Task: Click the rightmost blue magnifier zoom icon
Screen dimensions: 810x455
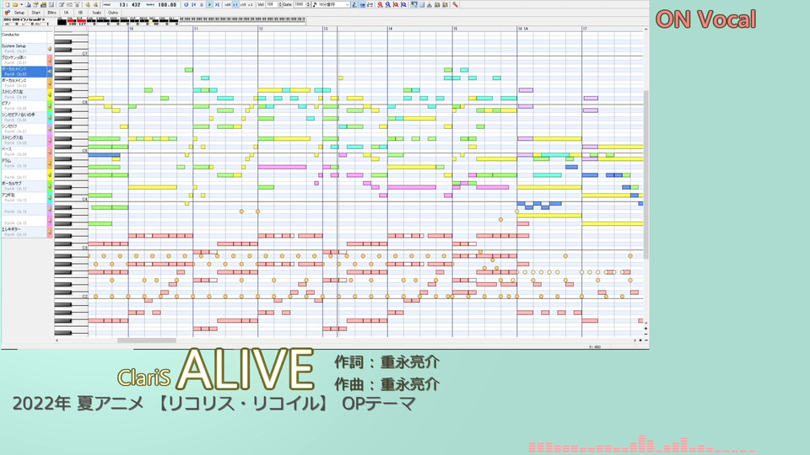Action: click(403, 5)
